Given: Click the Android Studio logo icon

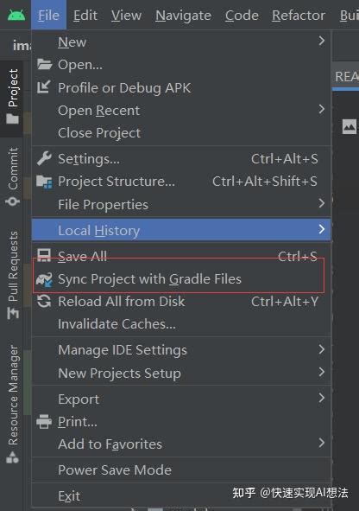Looking at the screenshot, I should [16, 15].
